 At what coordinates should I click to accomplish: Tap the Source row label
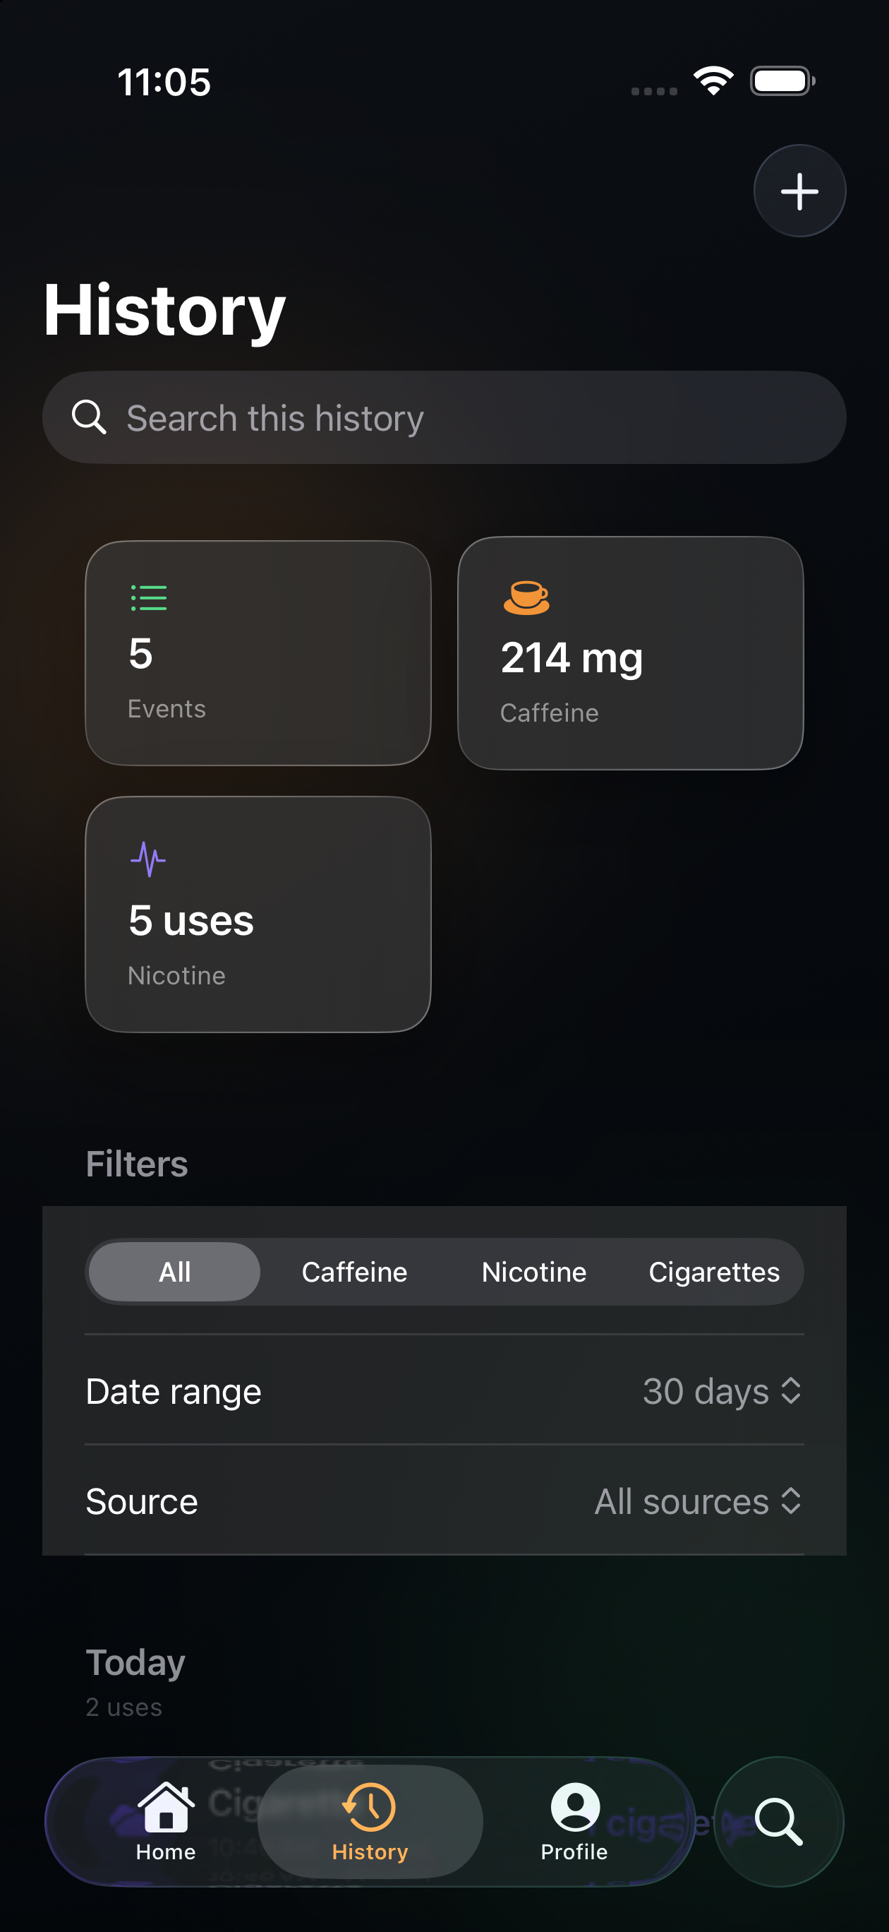pos(142,1501)
